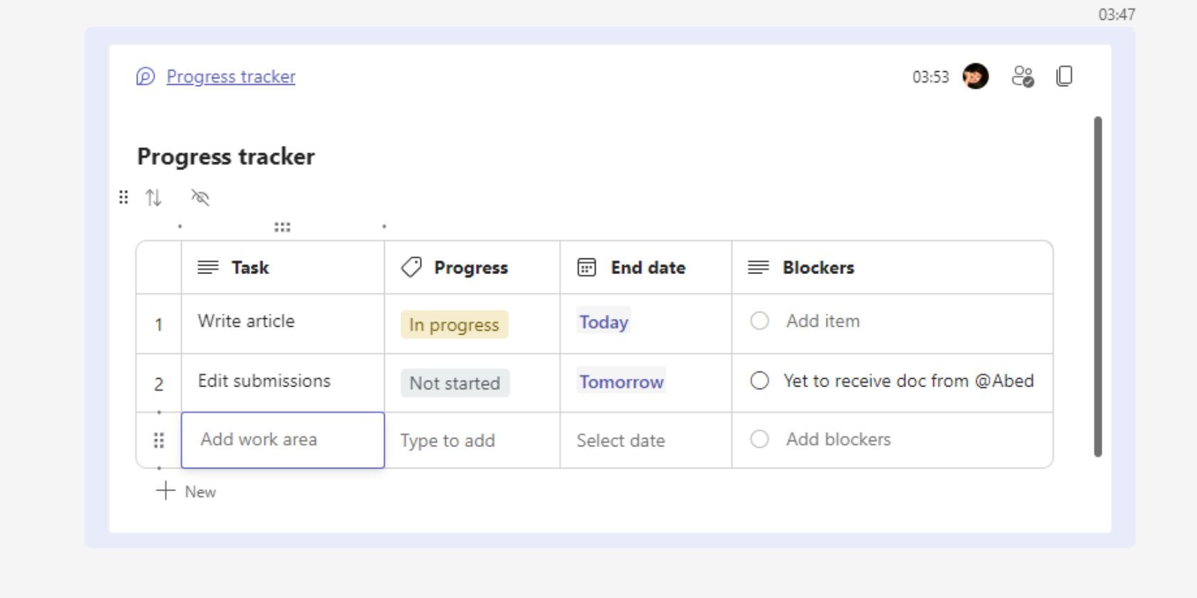Click the tag icon in the Progress header
Viewport: 1197px width, 598px height.
[410, 267]
